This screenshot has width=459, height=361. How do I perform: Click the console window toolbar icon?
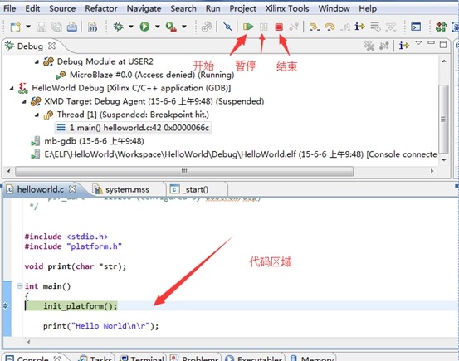pyautogui.click(x=416, y=27)
